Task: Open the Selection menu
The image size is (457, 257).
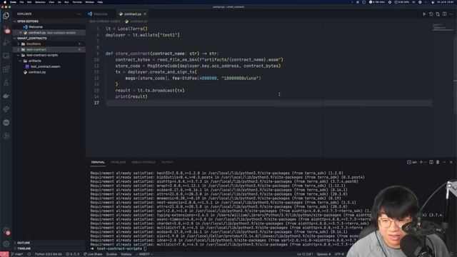Action: tap(40, 2)
